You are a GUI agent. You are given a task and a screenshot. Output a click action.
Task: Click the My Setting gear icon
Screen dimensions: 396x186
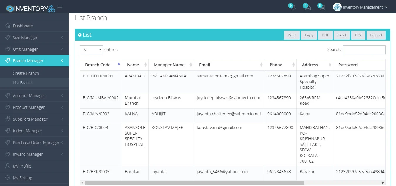point(8,178)
